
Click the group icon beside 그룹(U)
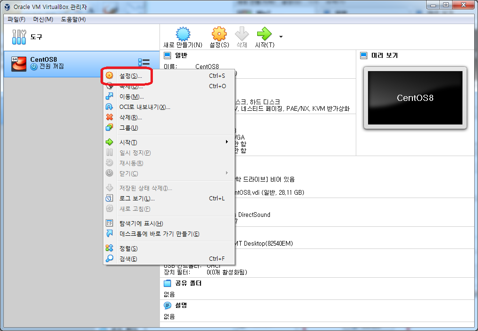click(x=109, y=127)
